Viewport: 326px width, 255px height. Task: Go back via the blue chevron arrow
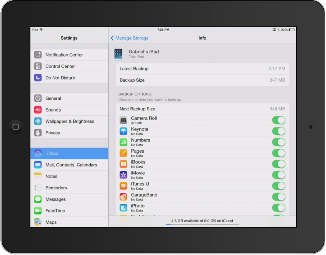pyautogui.click(x=112, y=38)
